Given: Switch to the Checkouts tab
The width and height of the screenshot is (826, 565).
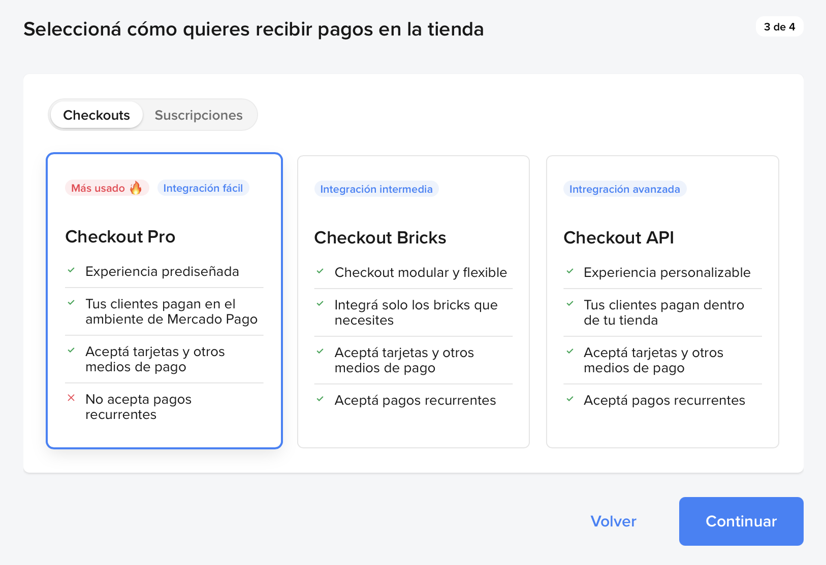Looking at the screenshot, I should tap(97, 115).
